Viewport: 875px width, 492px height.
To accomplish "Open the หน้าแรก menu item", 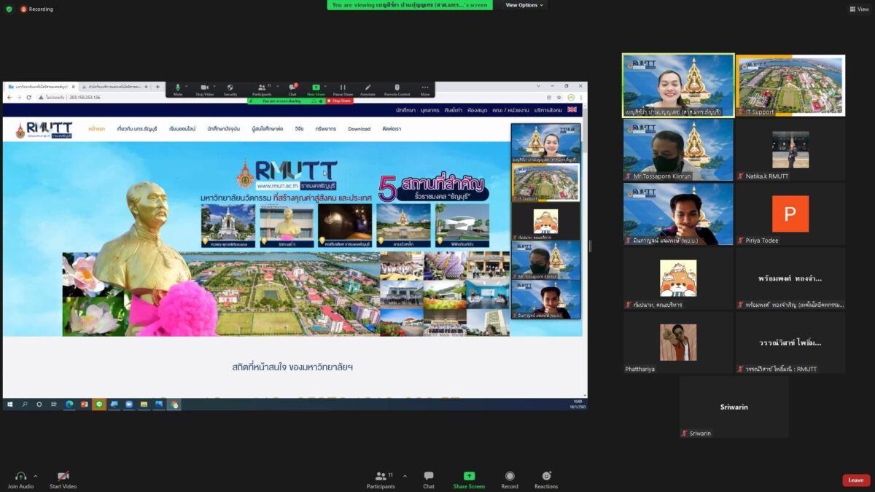I will tap(96, 129).
